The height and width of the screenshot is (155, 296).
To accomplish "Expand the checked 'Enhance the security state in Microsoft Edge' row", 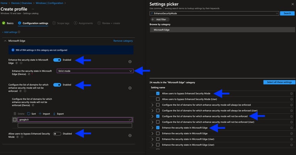I will (153, 128).
